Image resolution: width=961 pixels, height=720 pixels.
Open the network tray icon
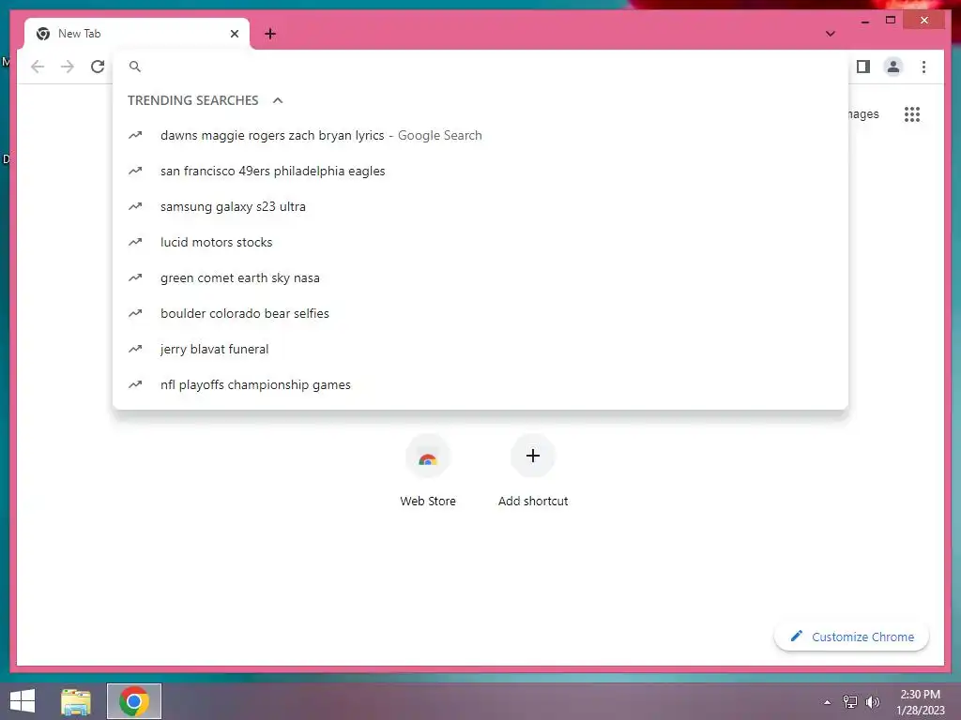click(849, 702)
